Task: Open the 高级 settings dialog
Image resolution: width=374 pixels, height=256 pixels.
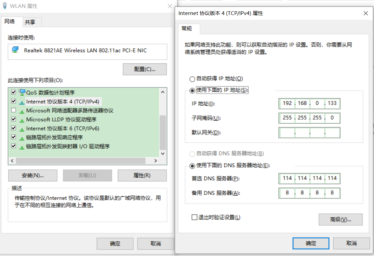Action: click(x=340, y=219)
